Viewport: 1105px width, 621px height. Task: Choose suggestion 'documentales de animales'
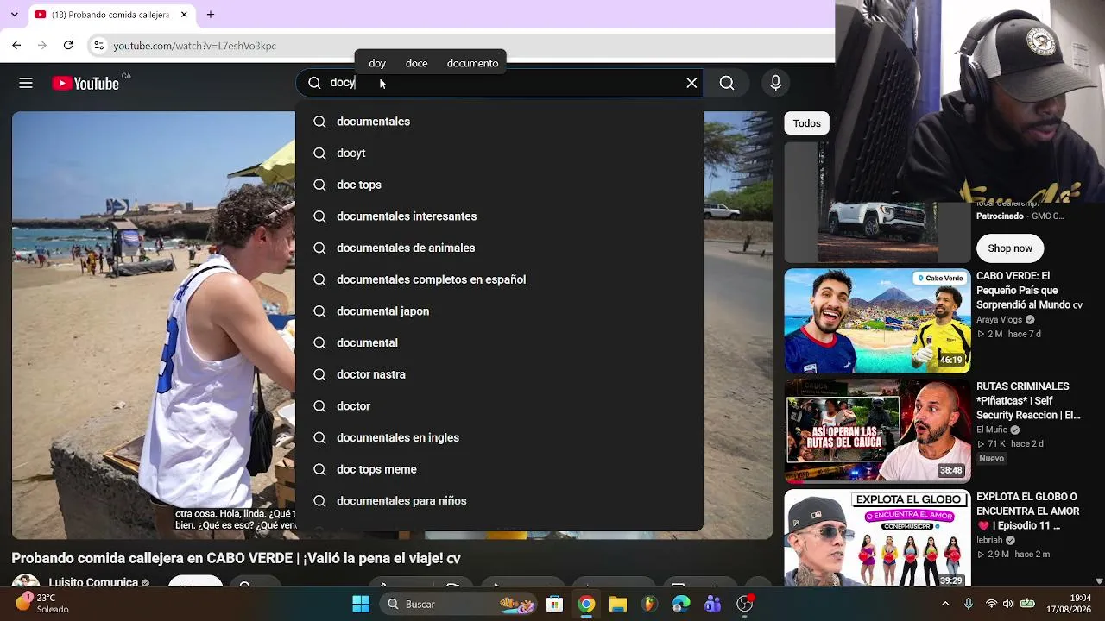pos(499,248)
